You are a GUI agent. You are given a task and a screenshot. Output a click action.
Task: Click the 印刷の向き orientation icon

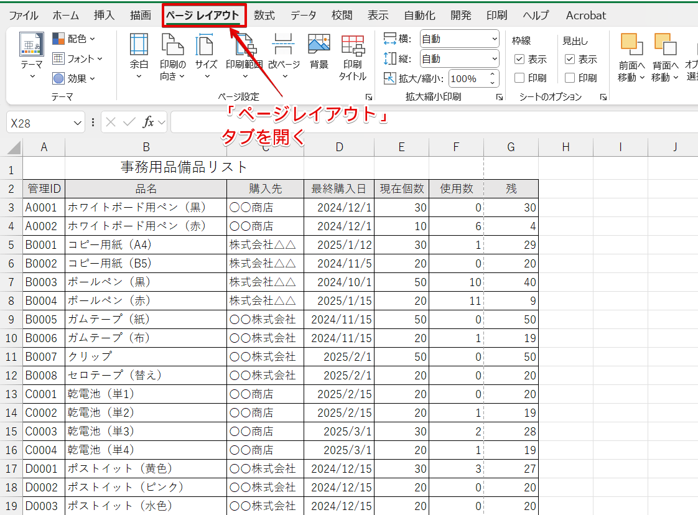(x=172, y=46)
